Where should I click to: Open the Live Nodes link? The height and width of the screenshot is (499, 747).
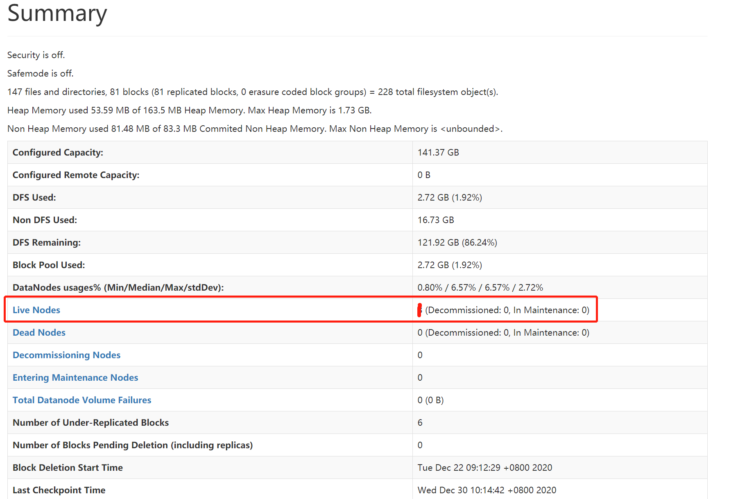click(36, 310)
